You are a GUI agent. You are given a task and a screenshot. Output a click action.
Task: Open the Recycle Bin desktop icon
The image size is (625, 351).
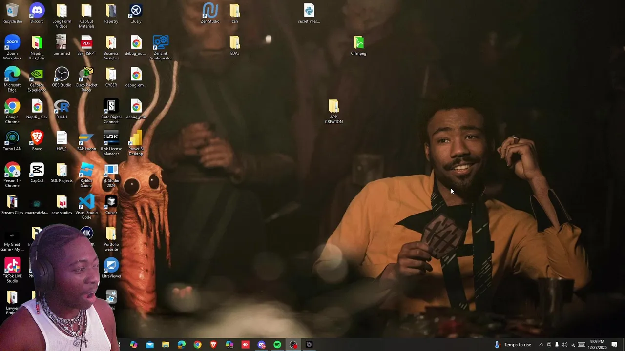pos(12,14)
